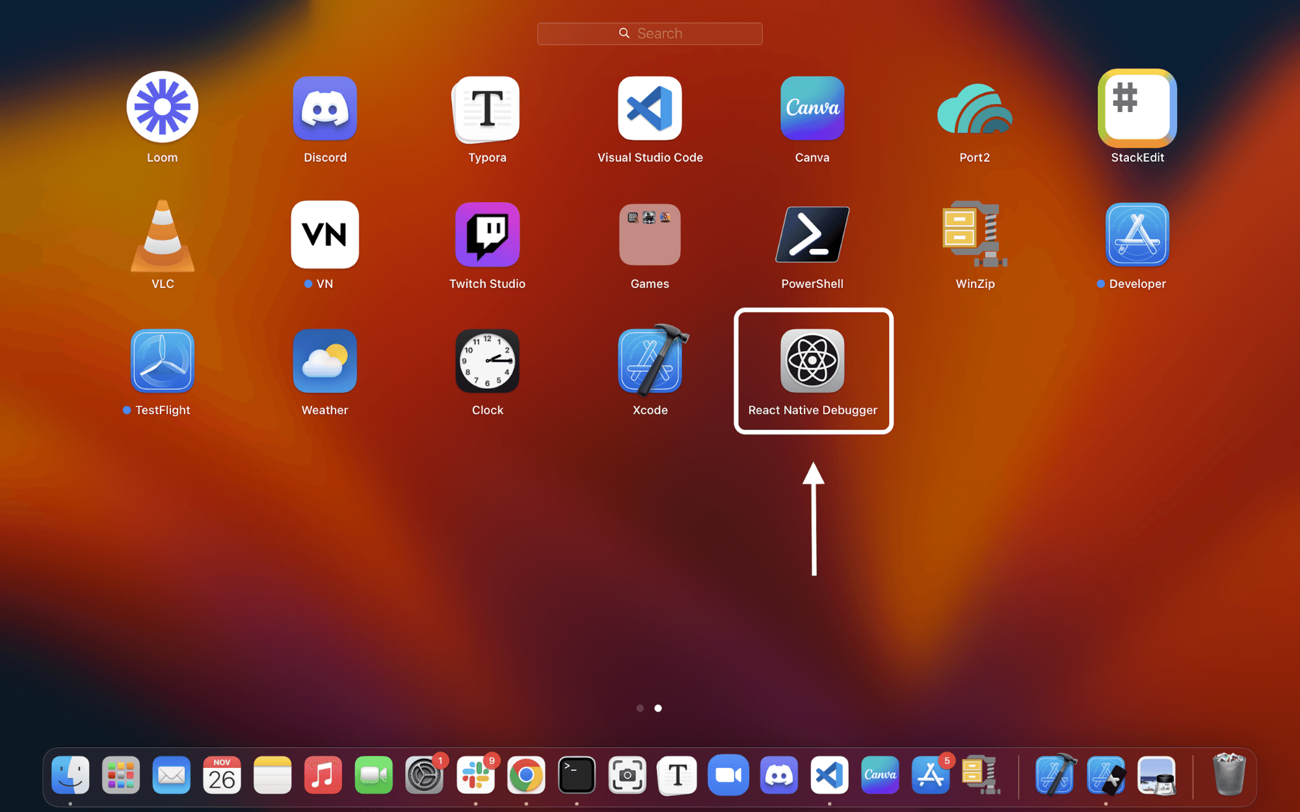Open Google Chrome from the Dock

tap(525, 775)
